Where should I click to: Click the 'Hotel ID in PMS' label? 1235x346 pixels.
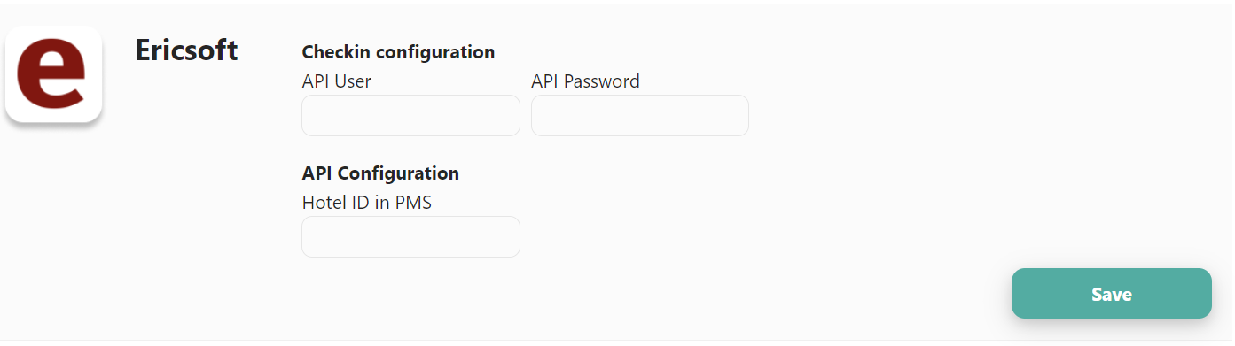pyautogui.click(x=367, y=203)
